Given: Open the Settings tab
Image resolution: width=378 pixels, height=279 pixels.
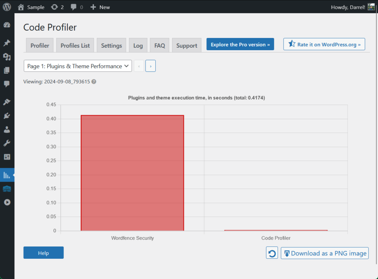Looking at the screenshot, I should coord(111,45).
